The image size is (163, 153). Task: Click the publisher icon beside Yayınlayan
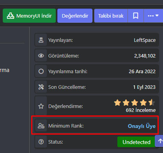(x=41, y=40)
